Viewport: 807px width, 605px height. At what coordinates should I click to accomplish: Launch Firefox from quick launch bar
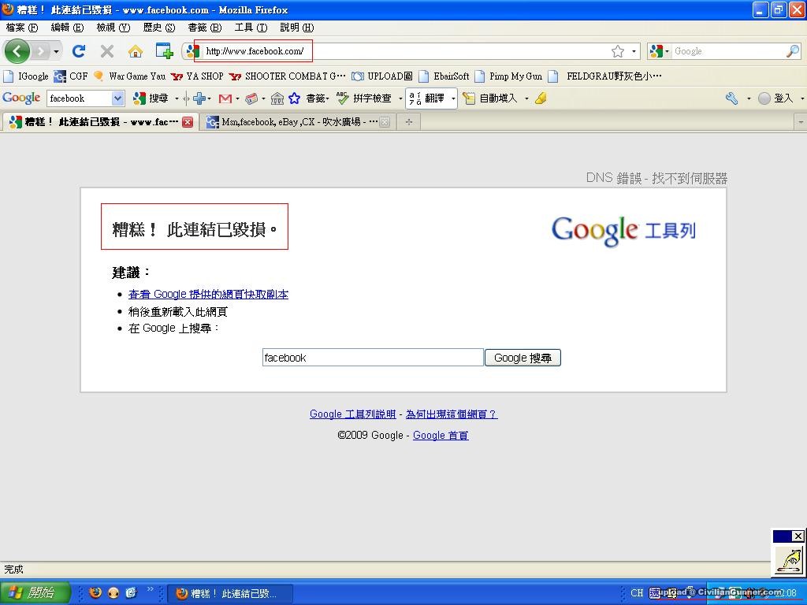point(95,592)
